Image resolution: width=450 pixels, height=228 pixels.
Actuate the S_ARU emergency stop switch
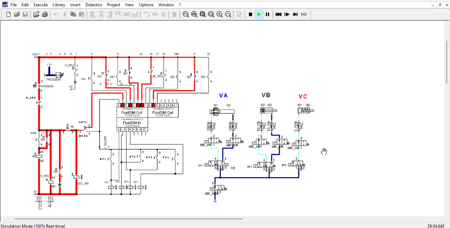tap(38, 102)
